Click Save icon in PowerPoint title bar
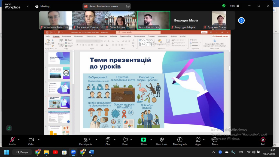 point(47,32)
